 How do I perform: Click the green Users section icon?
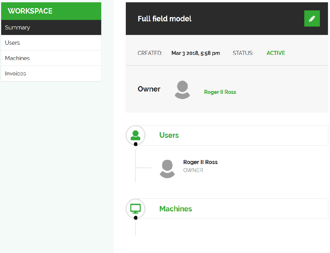136,135
